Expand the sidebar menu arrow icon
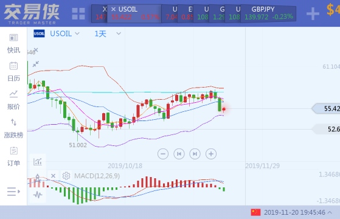Image resolution: width=340 pixels, height=219 pixels. [13, 192]
